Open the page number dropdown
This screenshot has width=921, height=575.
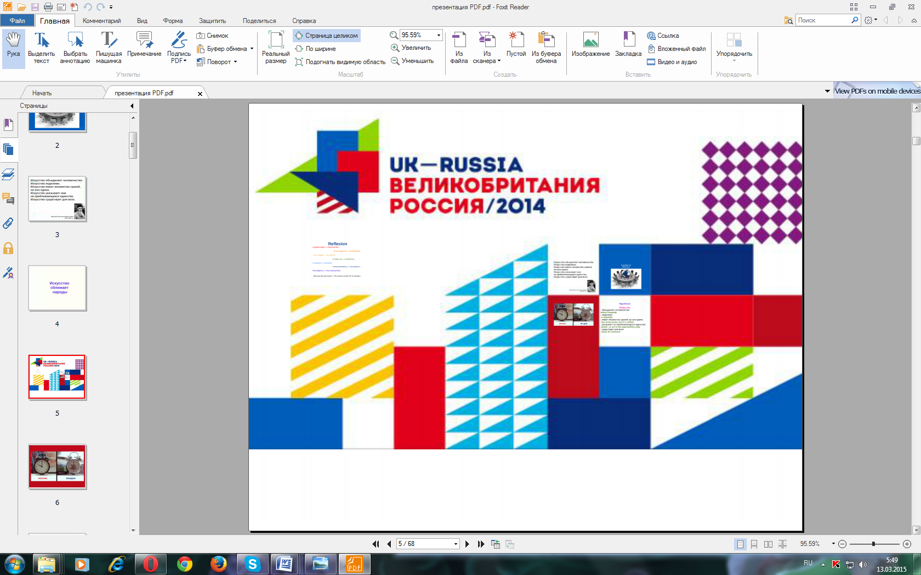point(456,544)
